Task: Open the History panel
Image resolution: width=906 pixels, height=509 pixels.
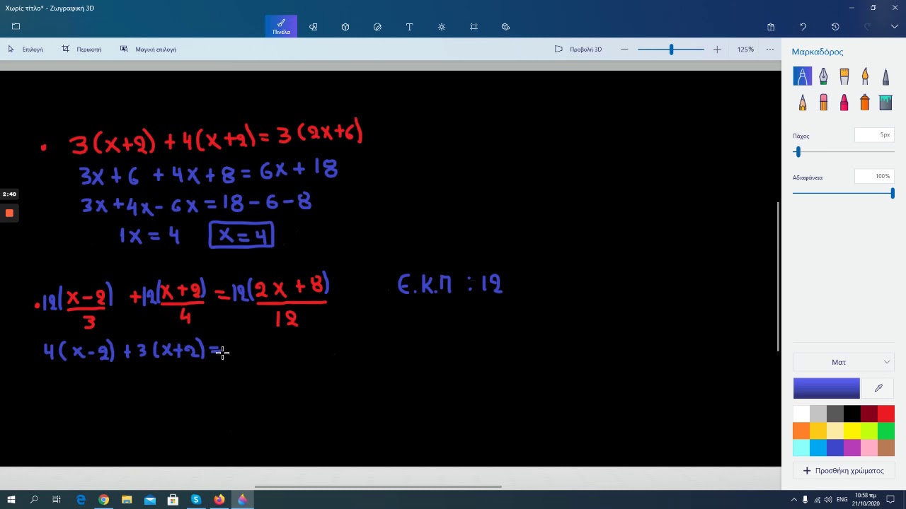Action: tap(835, 27)
